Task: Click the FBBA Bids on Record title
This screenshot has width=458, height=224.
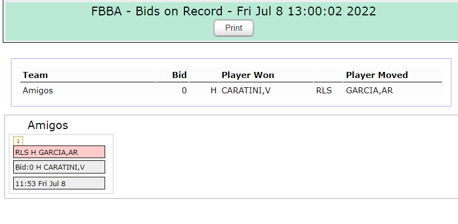Action: [233, 12]
